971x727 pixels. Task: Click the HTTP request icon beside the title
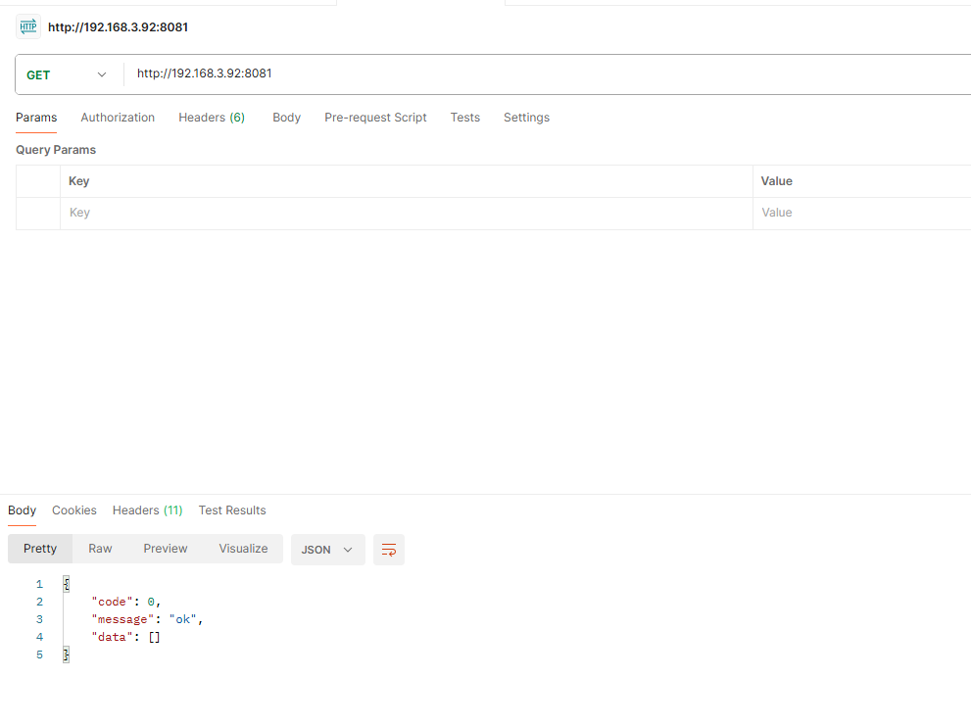[x=27, y=26]
